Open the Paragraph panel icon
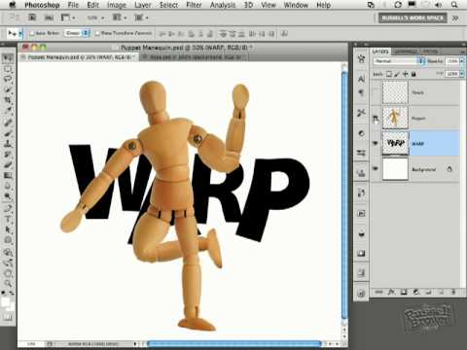This screenshot has height=350, width=467. [x=361, y=92]
